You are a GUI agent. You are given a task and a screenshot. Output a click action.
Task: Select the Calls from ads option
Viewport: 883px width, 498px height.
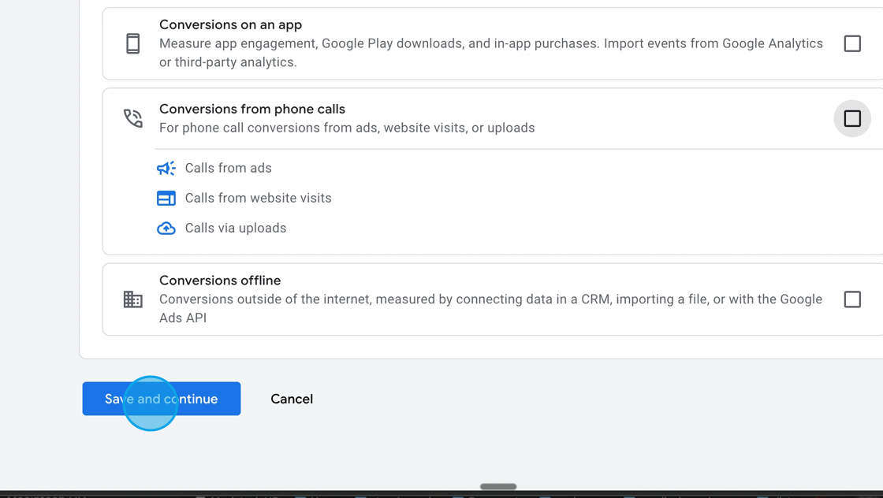click(228, 168)
